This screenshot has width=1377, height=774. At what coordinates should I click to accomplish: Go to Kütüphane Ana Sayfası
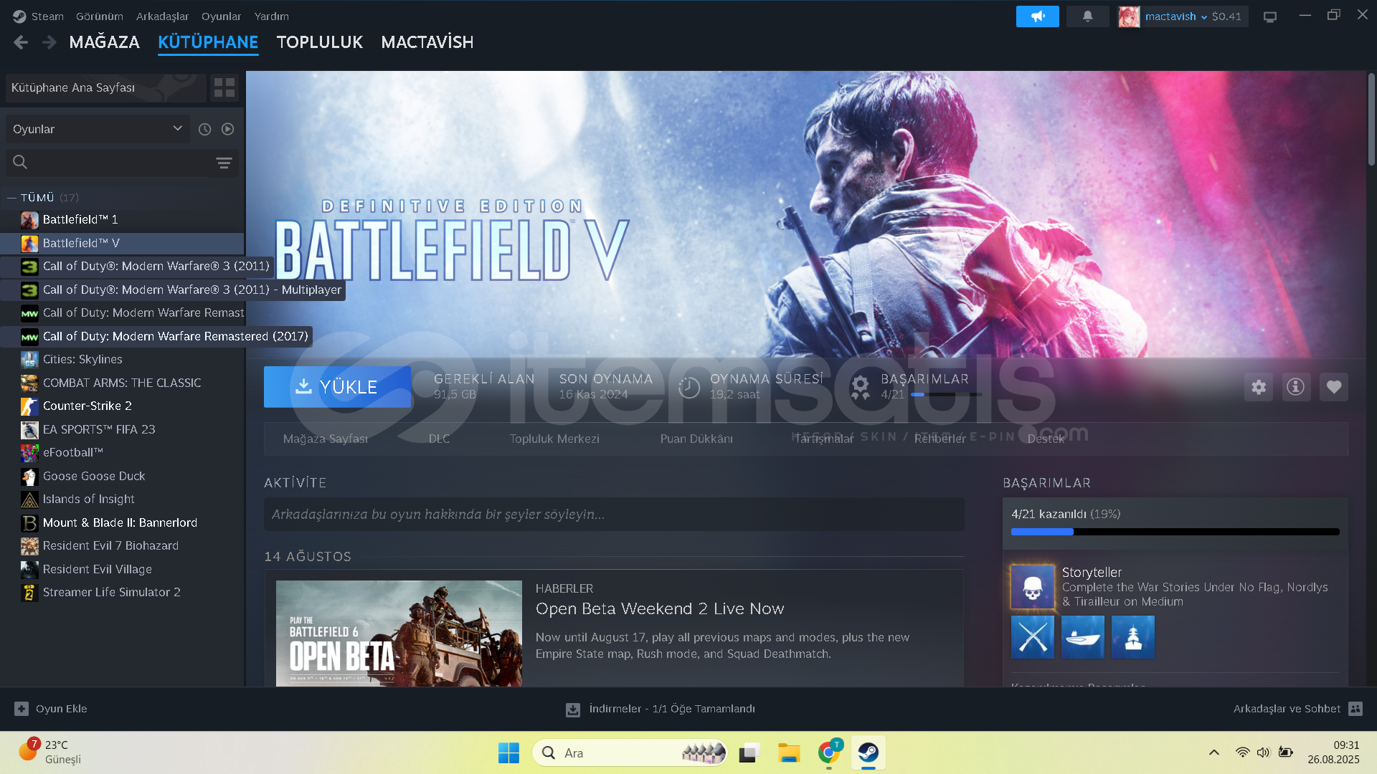point(105,87)
